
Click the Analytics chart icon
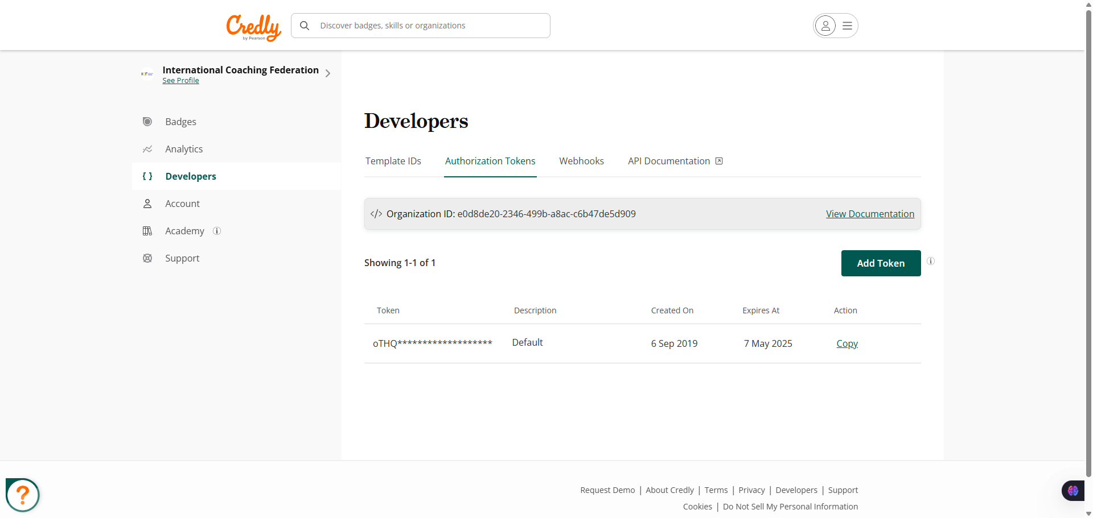tap(147, 149)
